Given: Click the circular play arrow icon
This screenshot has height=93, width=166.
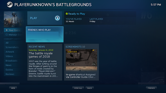Looking at the screenshot, I should [57, 18].
